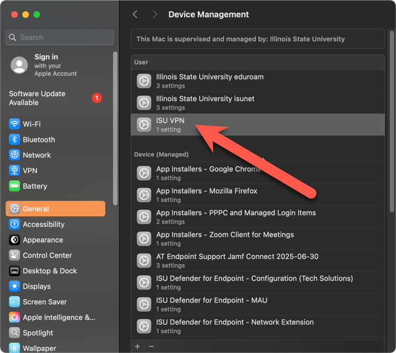Click Sign in with your Apple Account
The image size is (396, 353).
click(55, 65)
